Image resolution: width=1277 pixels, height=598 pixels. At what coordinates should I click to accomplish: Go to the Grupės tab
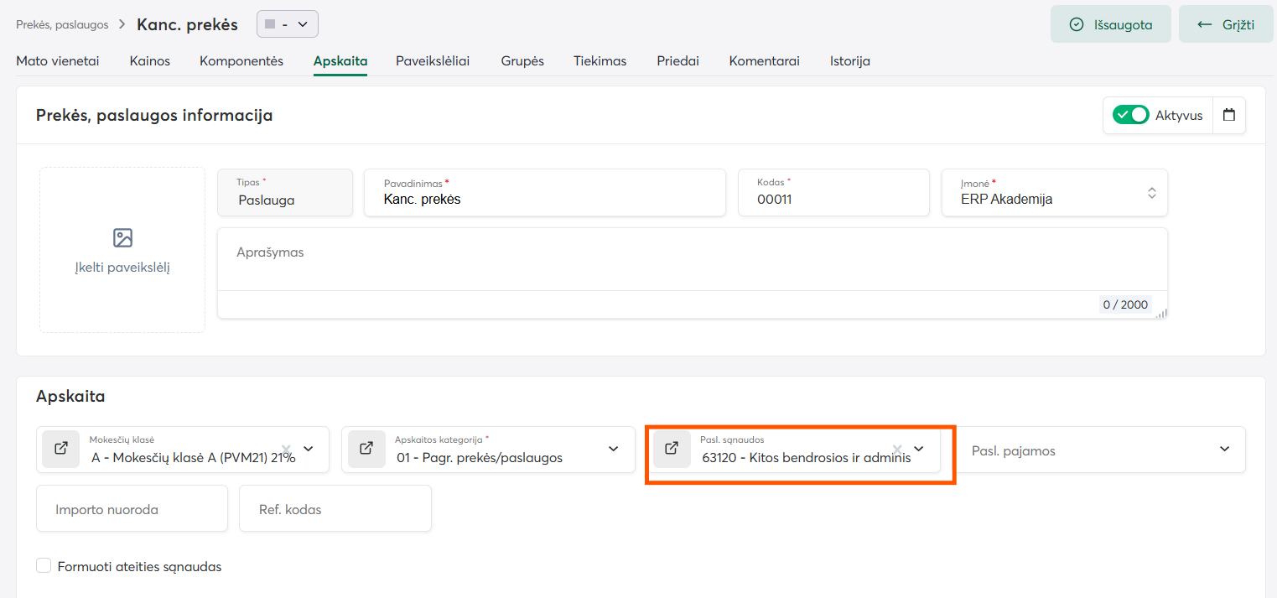pyautogui.click(x=522, y=61)
